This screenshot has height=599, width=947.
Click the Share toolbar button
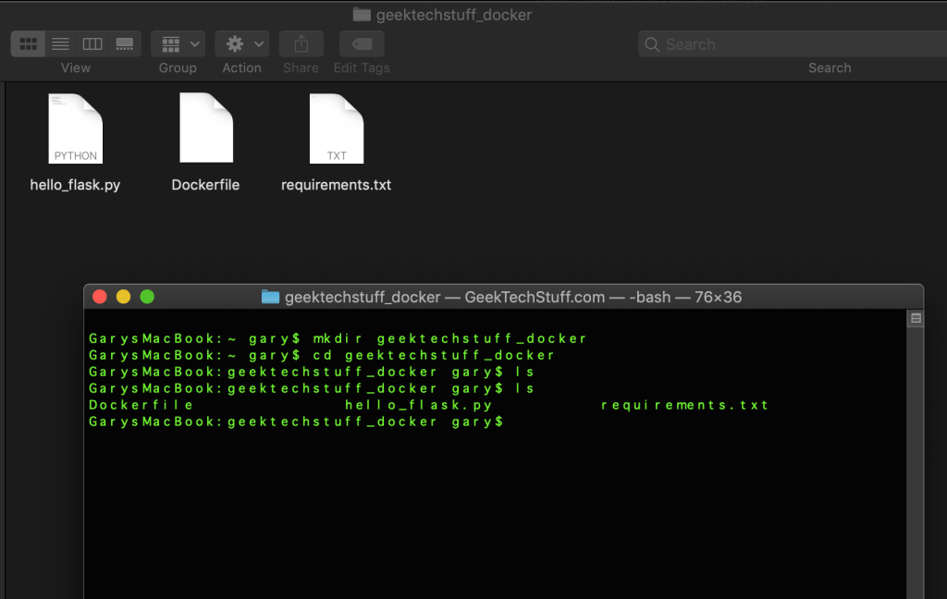[301, 43]
